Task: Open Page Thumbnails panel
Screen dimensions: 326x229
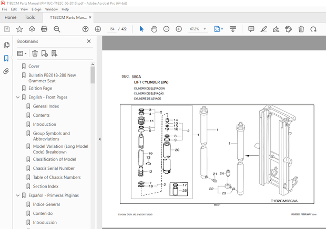Action: click(x=6, y=45)
